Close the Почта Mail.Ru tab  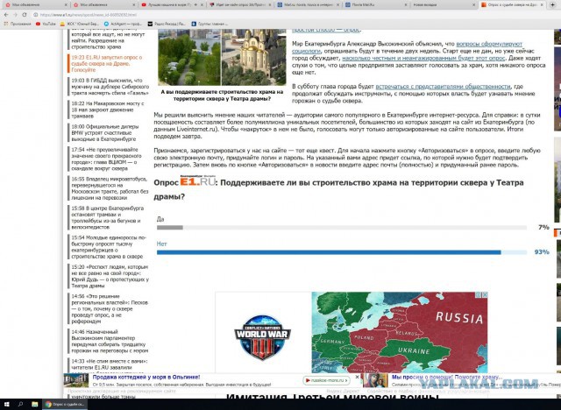click(x=406, y=5)
